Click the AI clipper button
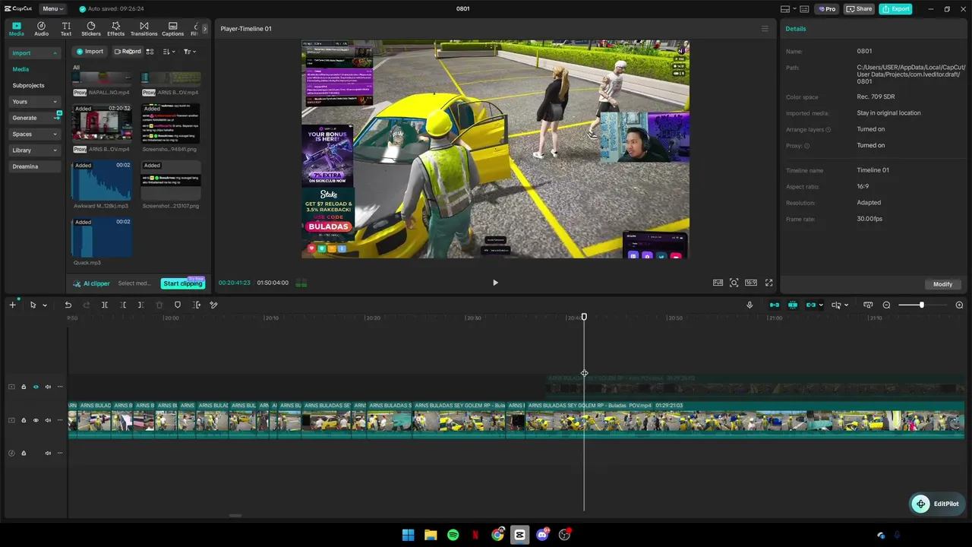Image resolution: width=972 pixels, height=547 pixels. point(91,283)
